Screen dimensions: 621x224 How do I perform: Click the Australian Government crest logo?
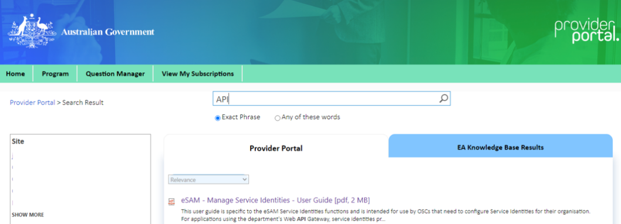click(32, 32)
